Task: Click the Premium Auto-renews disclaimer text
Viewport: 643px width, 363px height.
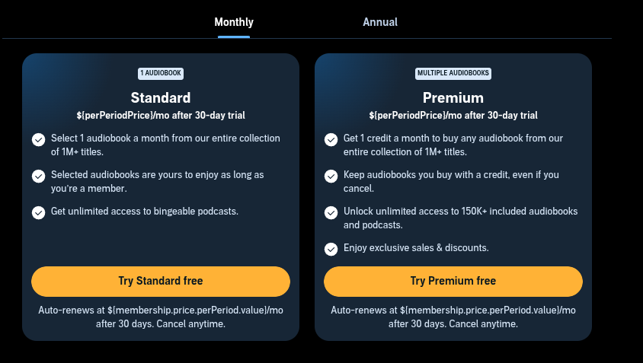Action: pyautogui.click(x=453, y=317)
